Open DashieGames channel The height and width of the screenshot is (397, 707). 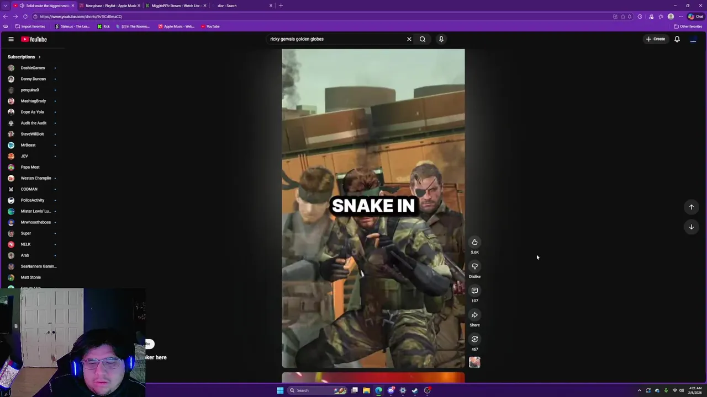tap(32, 68)
